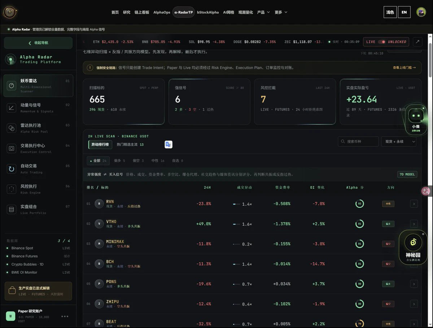Open 风控执行 bracket icon in sidebar
Image resolution: width=433 pixels, height=328 pixels.
tap(12, 189)
